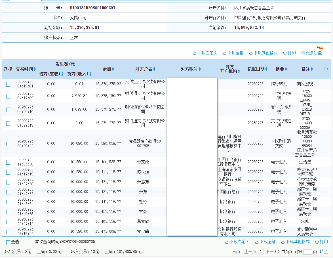This screenshot has height=258, width=333.
Task: Sort by 对方开户机构 column arrows
Action: coord(239,72)
